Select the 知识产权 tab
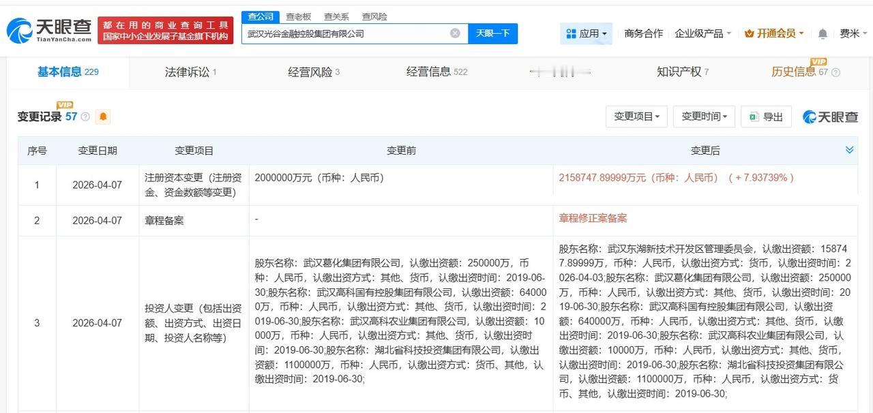Screen dimensions: 873x413 tap(681, 71)
